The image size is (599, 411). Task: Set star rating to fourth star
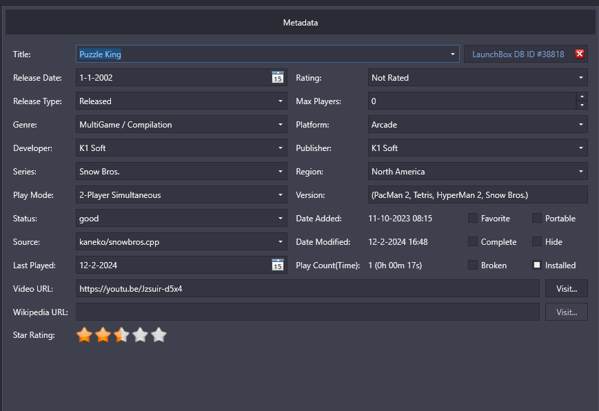coord(140,335)
